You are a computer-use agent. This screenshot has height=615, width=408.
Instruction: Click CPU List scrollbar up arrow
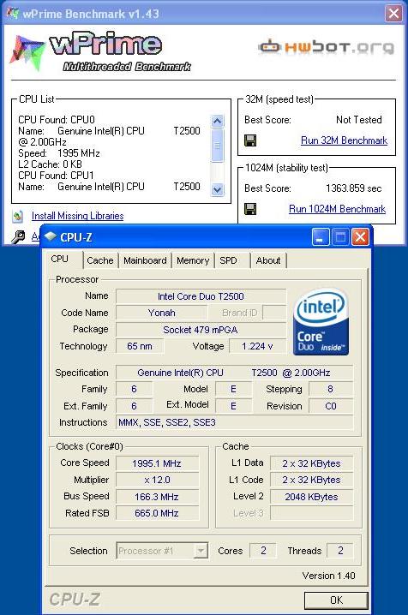[217, 121]
